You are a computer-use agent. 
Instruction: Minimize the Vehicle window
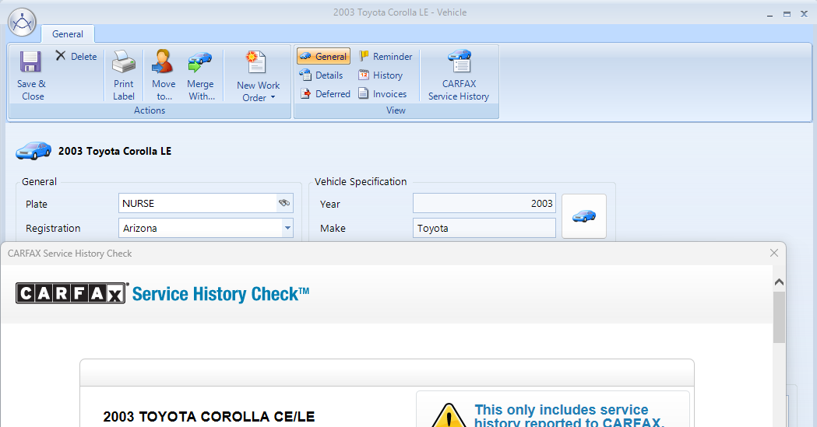point(769,15)
